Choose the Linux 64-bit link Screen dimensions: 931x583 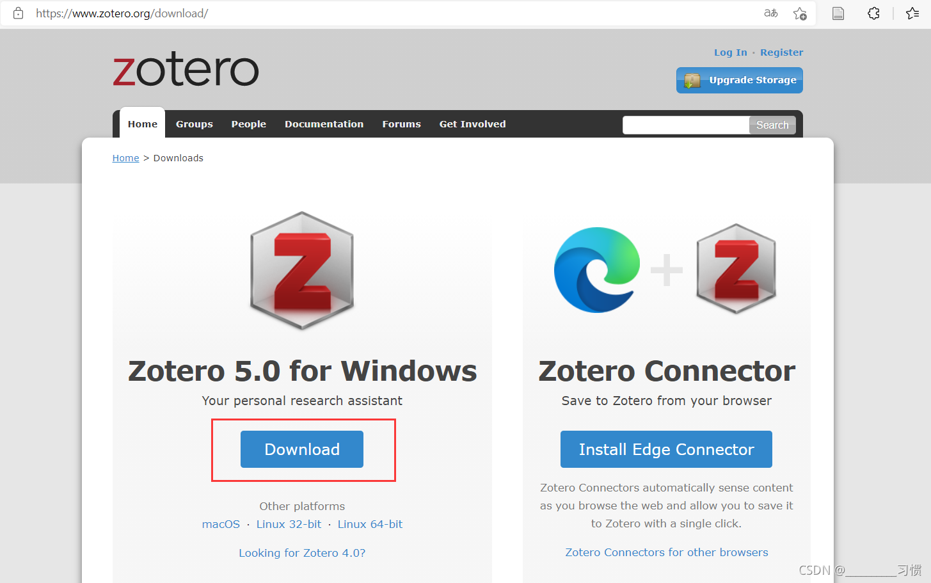370,524
